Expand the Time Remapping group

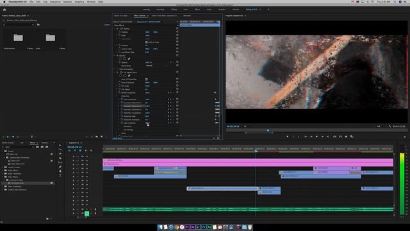click(x=115, y=69)
